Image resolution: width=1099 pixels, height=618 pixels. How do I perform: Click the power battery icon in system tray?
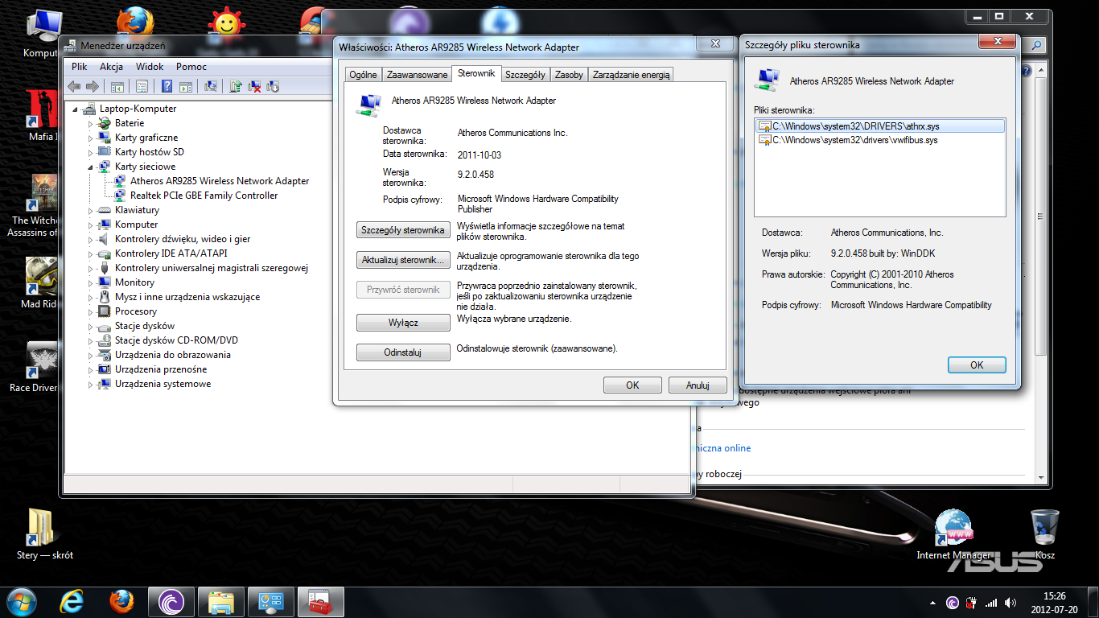pyautogui.click(x=971, y=603)
